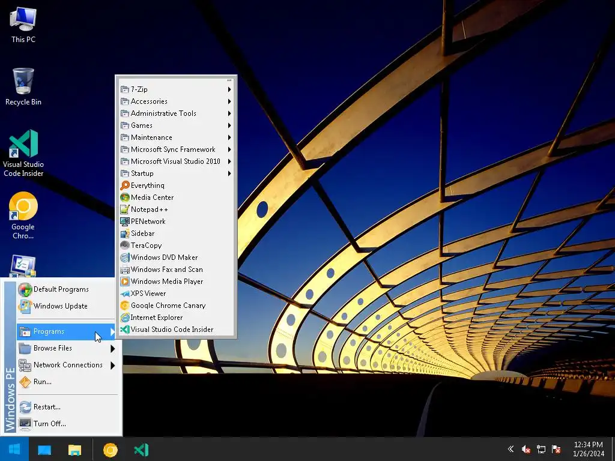Viewport: 615px width, 461px height.
Task: Open XPS Viewer from Programs
Action: 176,294
